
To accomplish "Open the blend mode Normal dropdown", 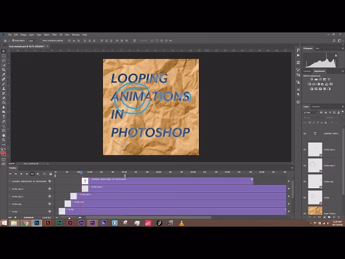I will point(313,118).
